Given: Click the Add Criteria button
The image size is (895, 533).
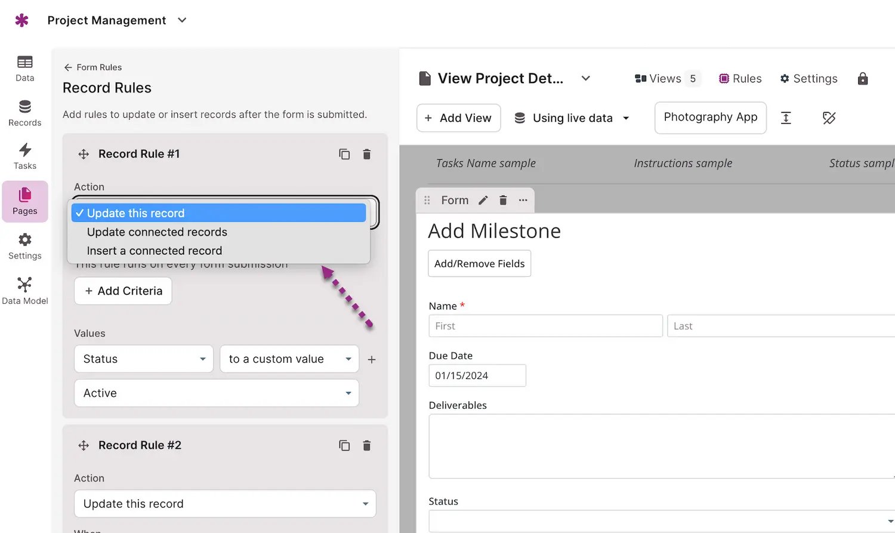Looking at the screenshot, I should coord(123,291).
